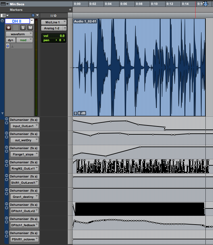213x245 pixels.
Task: Open the waveform track view selector
Action: (x=19, y=34)
